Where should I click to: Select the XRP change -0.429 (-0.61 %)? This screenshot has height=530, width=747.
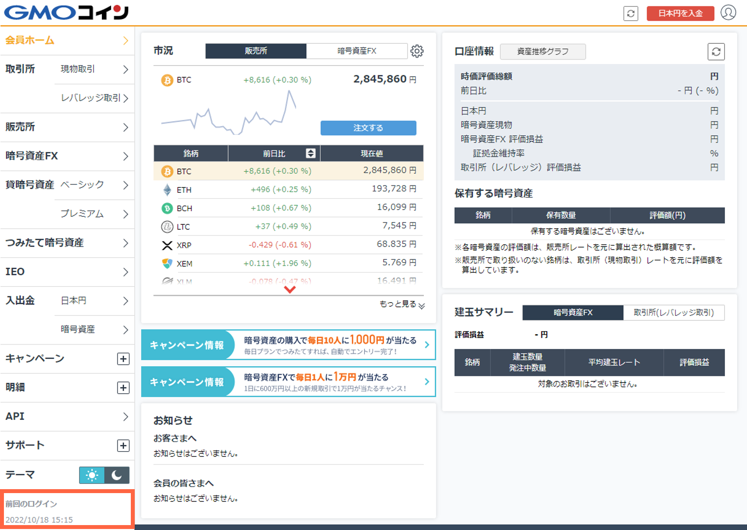click(x=280, y=245)
